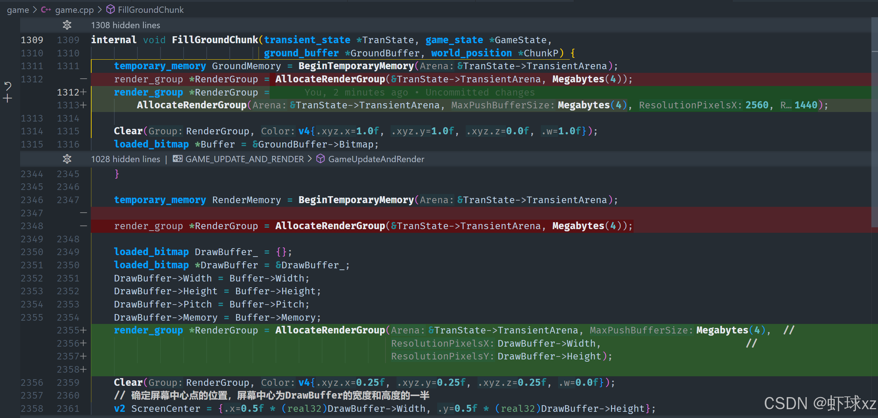Click removed-line minus marker at line 1312
Screen dimensions: 878x418
tap(84, 79)
